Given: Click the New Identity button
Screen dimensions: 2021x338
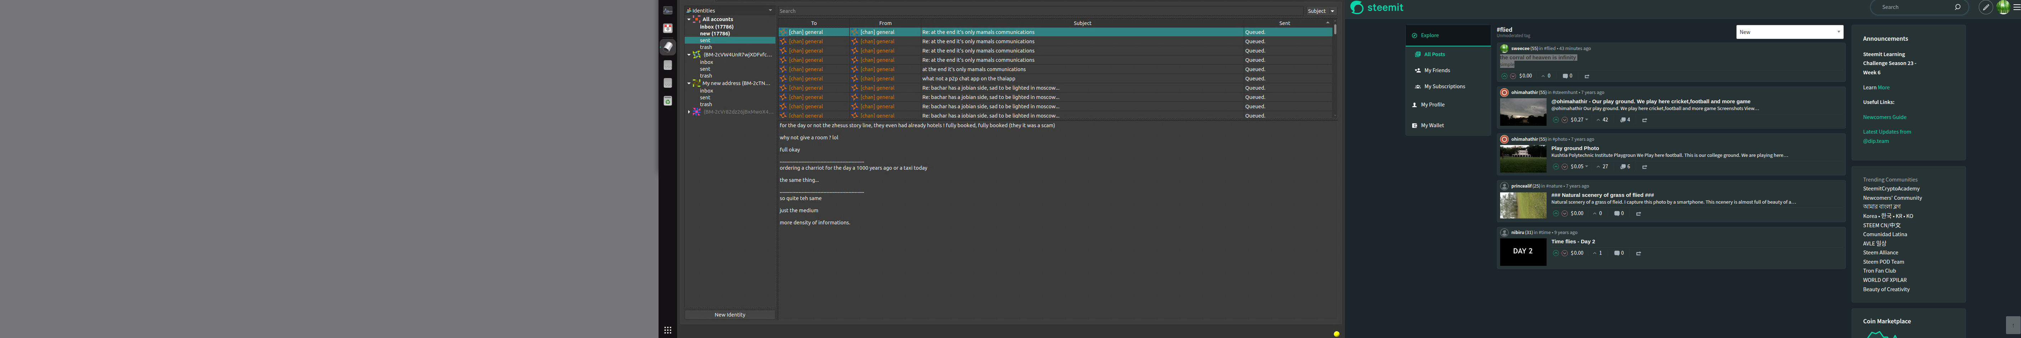Looking at the screenshot, I should [x=730, y=314].
